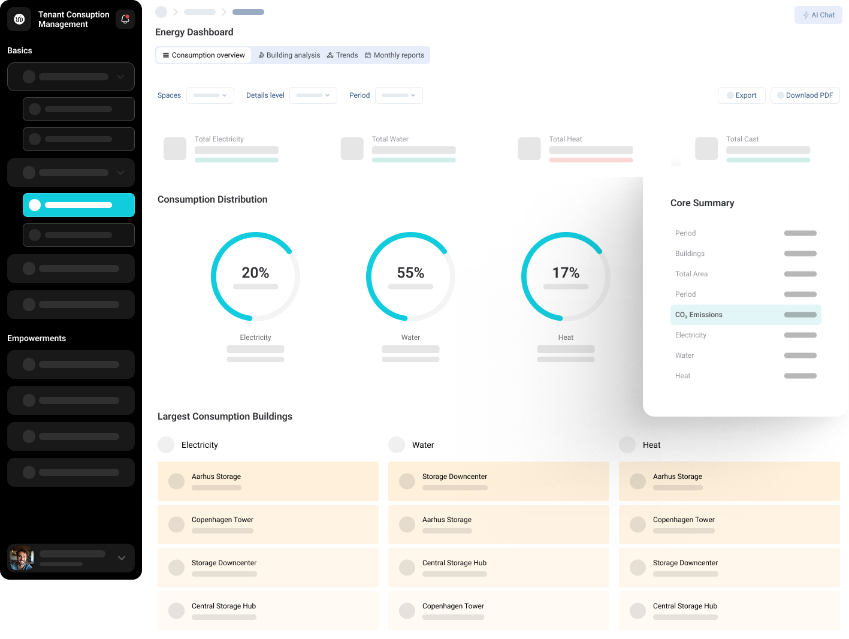The image size is (849, 639).
Task: Select the highlighted sidebar item under Basics
Action: pyautogui.click(x=78, y=205)
